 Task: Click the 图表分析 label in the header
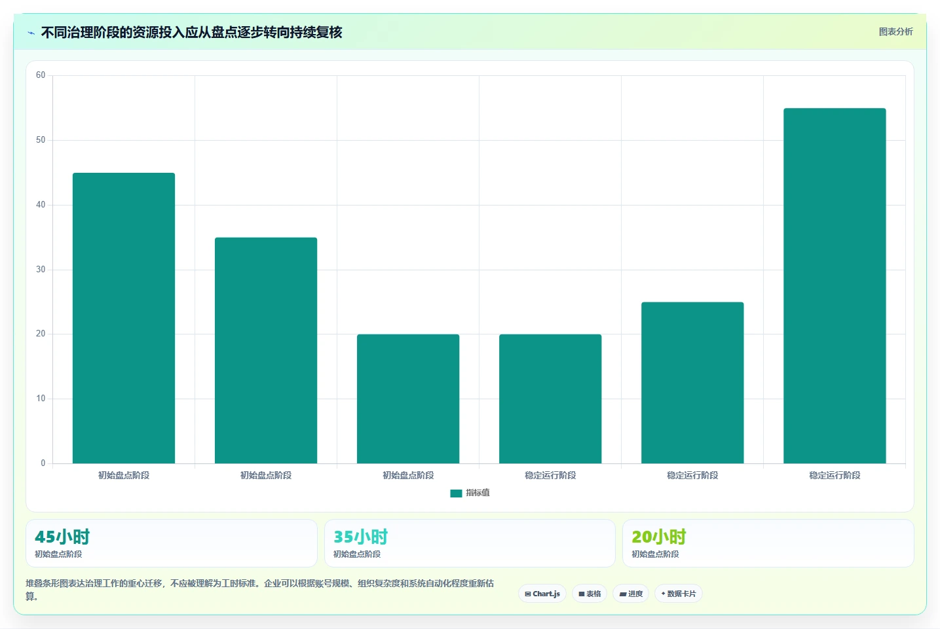[x=895, y=31]
